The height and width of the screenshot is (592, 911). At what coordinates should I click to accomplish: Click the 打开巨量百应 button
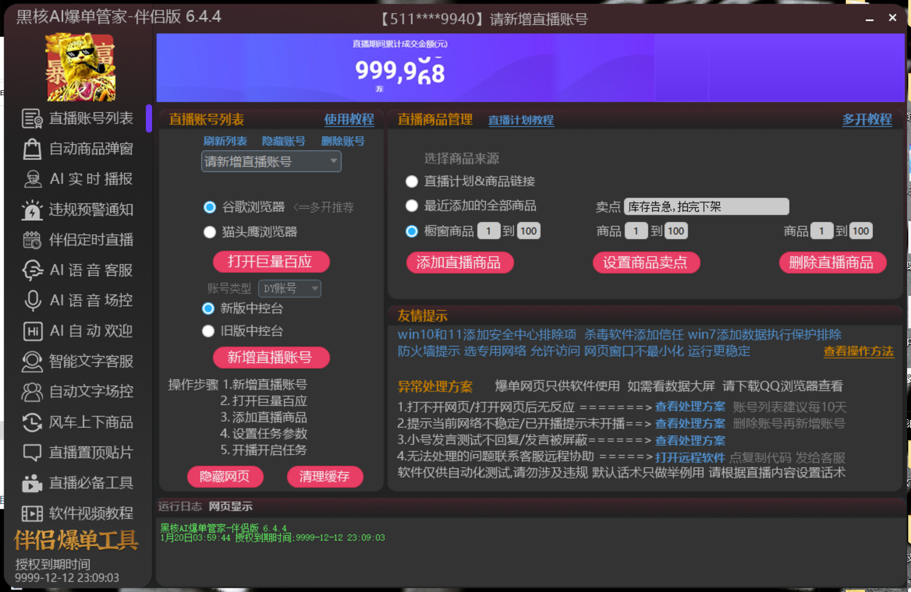click(x=271, y=262)
